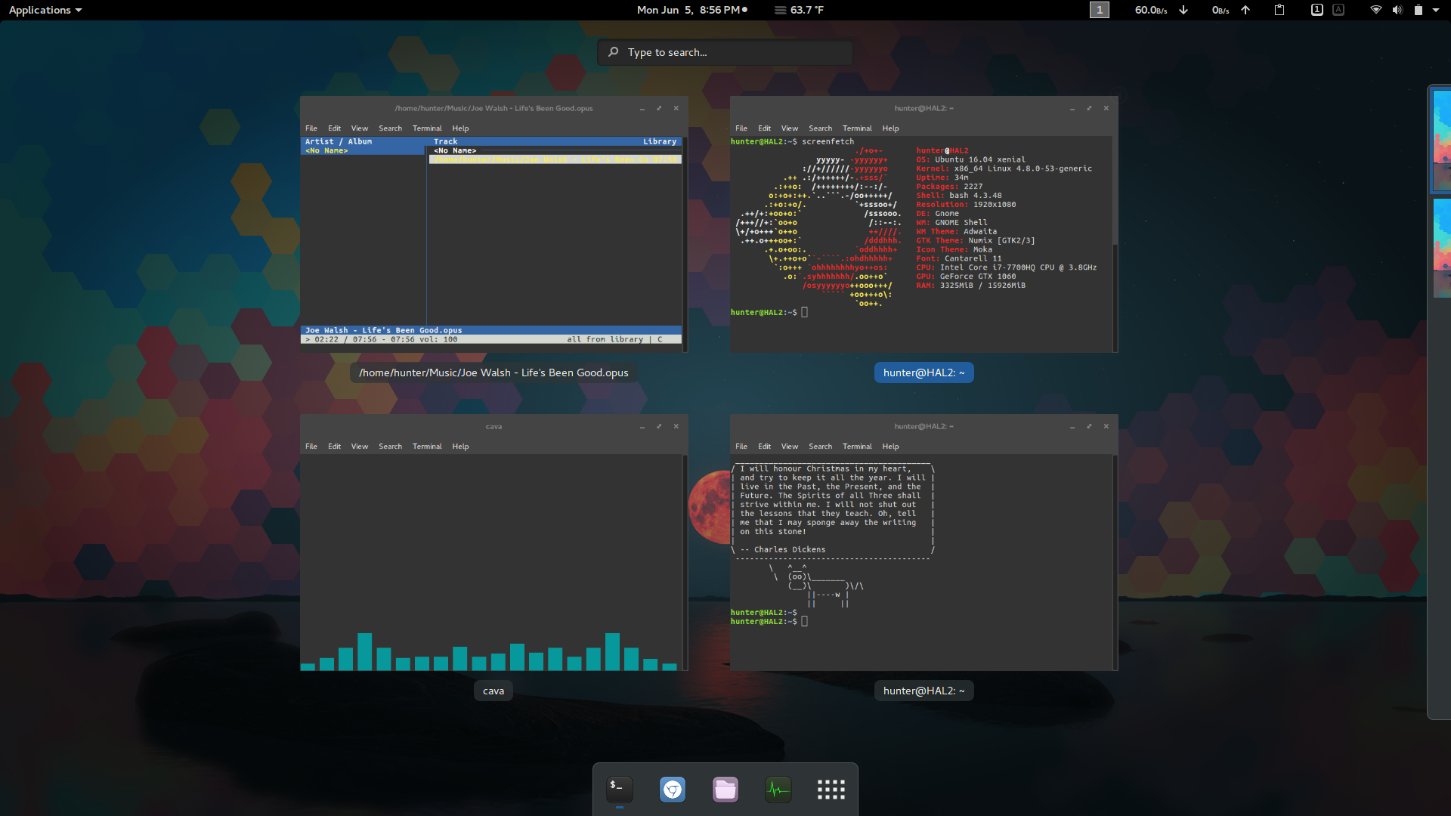Click the 'Artist / Album' header in cmus
This screenshot has width=1451, height=816.
tap(339, 142)
